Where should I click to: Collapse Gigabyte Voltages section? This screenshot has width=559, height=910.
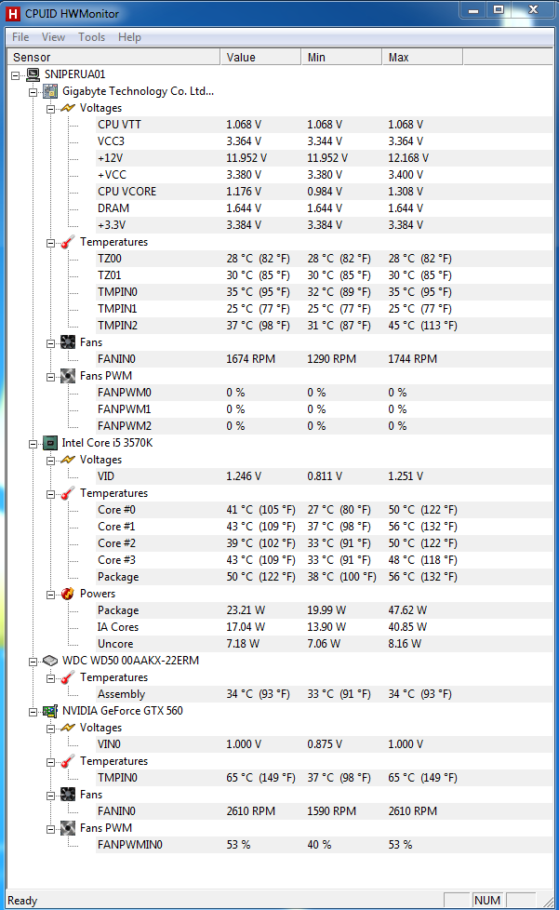(x=50, y=109)
